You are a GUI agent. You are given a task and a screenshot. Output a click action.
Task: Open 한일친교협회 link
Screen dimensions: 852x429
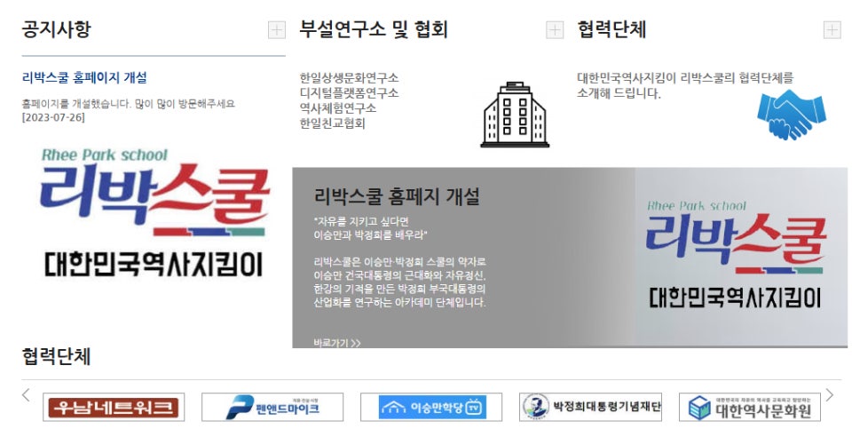pyautogui.click(x=332, y=123)
